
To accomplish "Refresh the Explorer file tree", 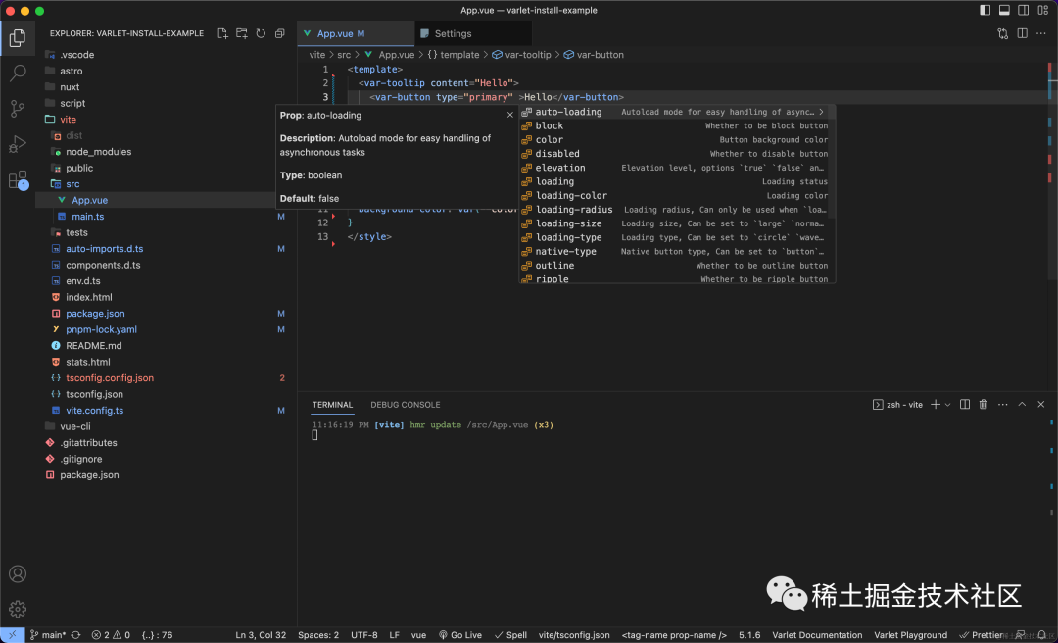I will point(261,33).
